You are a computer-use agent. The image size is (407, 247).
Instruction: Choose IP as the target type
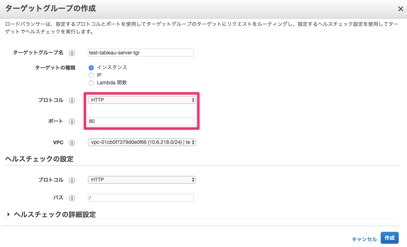(91, 75)
